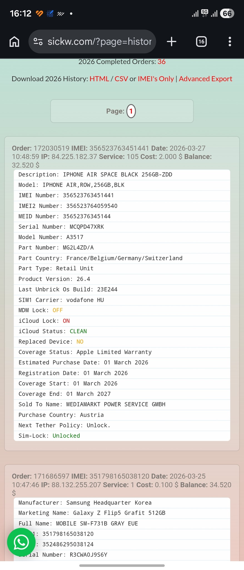Select the iCloud Status CLEAN value
244x570 pixels.
pos(78,331)
